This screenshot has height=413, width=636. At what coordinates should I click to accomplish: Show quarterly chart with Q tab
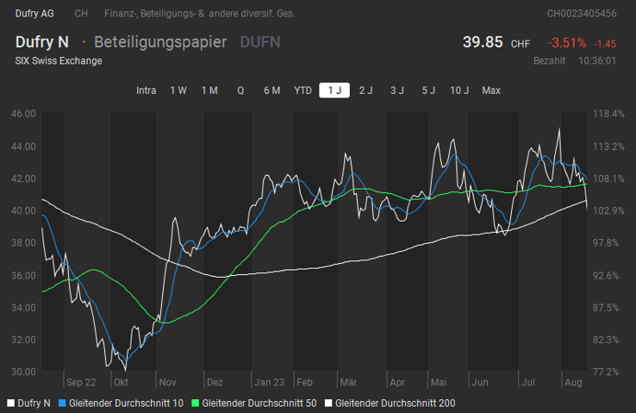pos(240,91)
